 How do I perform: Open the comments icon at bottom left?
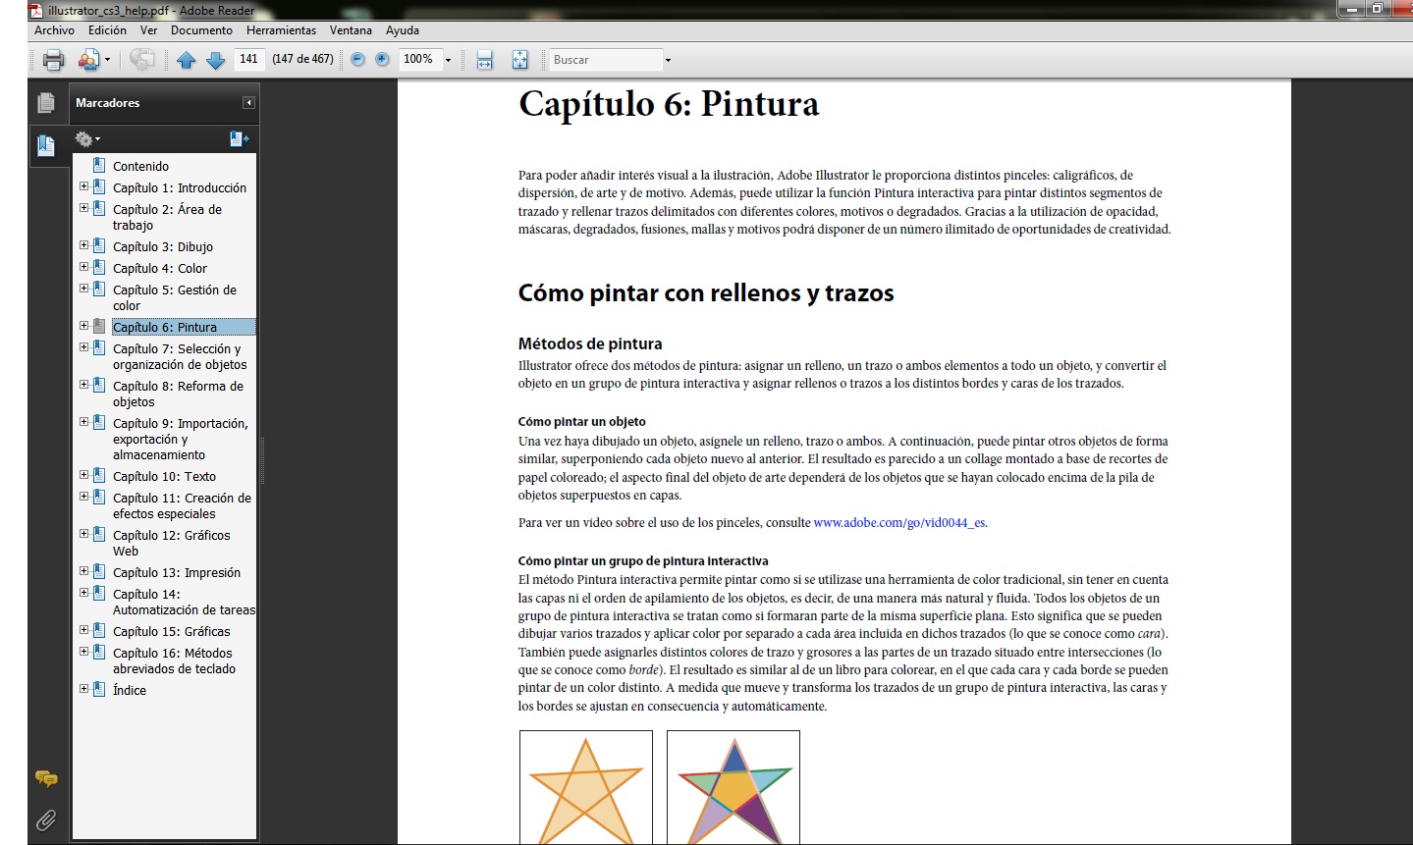pyautogui.click(x=45, y=778)
